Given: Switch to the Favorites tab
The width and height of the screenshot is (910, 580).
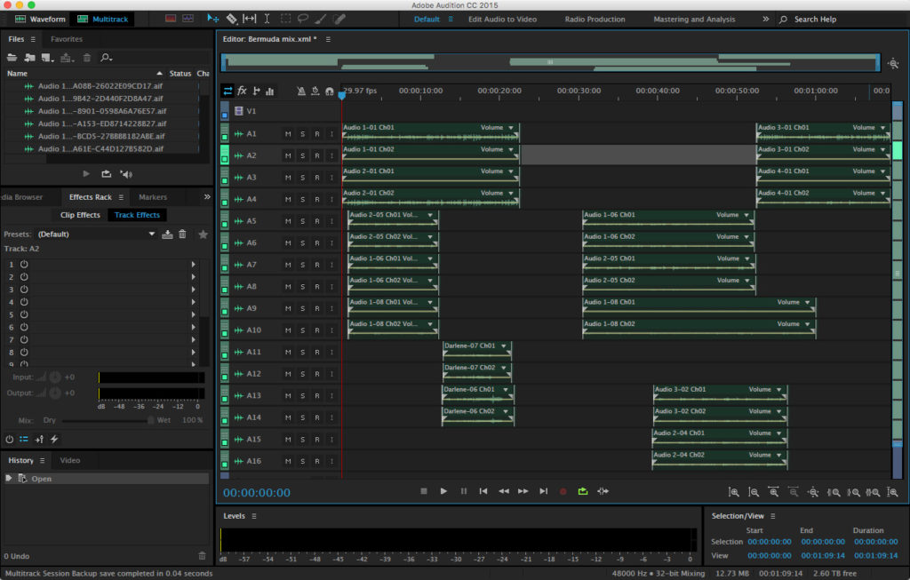Looking at the screenshot, I should coord(67,39).
